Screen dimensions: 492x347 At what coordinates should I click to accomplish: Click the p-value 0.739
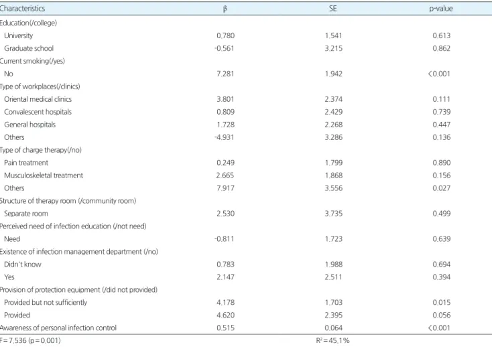(442, 112)
